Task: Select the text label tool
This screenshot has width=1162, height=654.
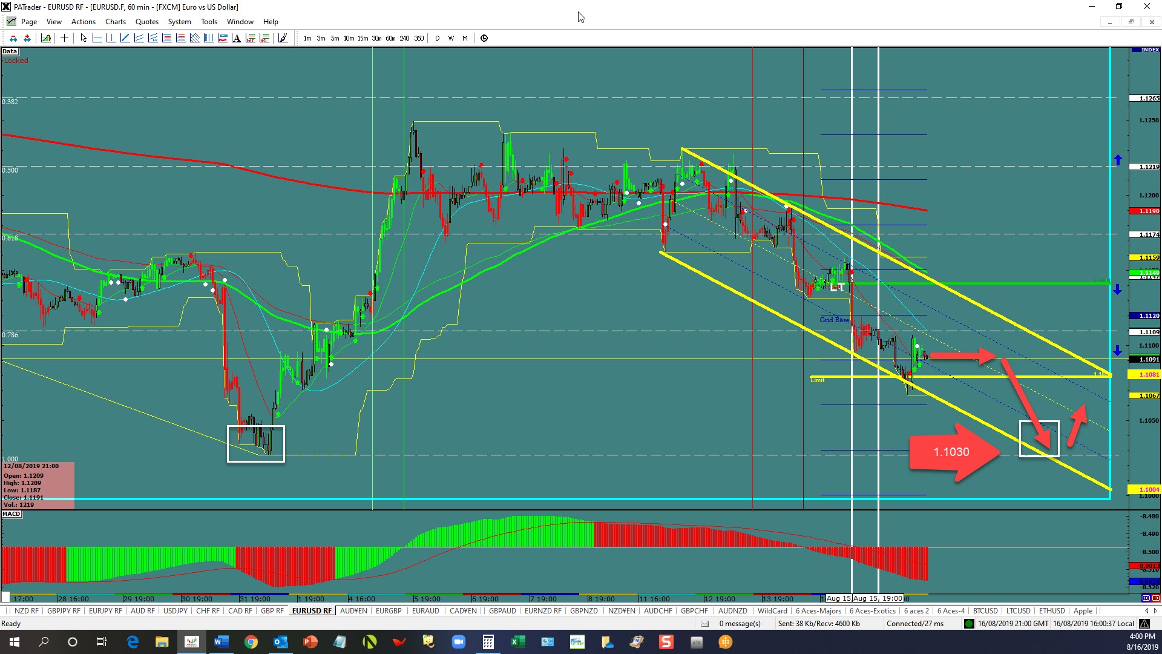Action: coord(236,38)
